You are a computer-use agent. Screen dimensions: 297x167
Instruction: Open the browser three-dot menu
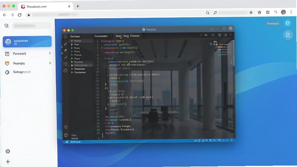[291, 12]
